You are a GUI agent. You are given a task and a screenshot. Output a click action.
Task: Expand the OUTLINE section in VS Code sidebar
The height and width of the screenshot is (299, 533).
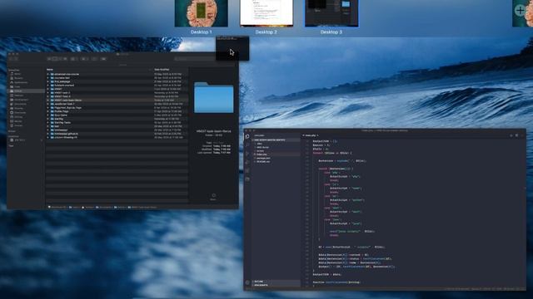(x=276, y=282)
